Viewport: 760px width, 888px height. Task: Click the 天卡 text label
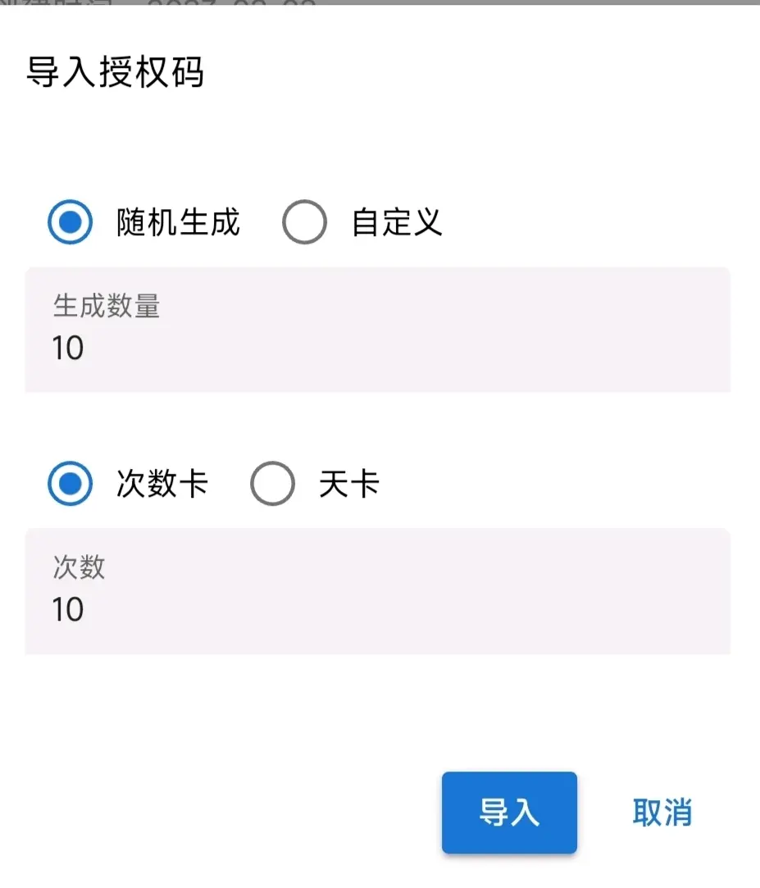pos(349,484)
